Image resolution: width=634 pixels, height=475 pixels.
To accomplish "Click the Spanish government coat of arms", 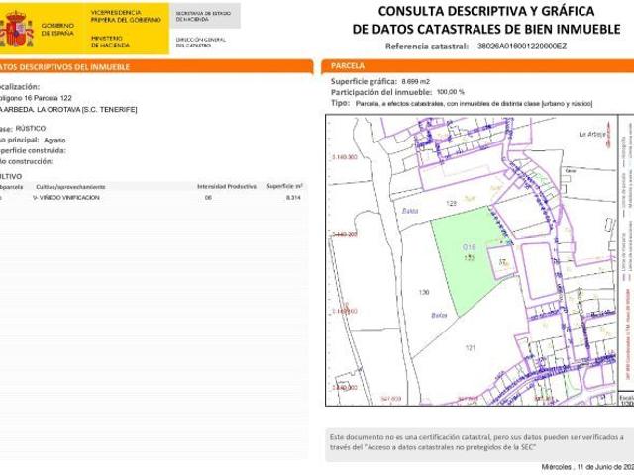I will pos(17,29).
